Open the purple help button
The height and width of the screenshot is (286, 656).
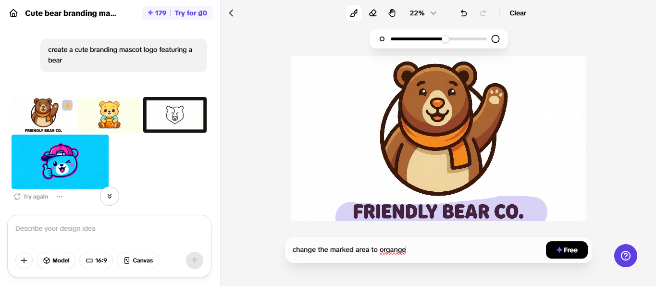(x=625, y=256)
